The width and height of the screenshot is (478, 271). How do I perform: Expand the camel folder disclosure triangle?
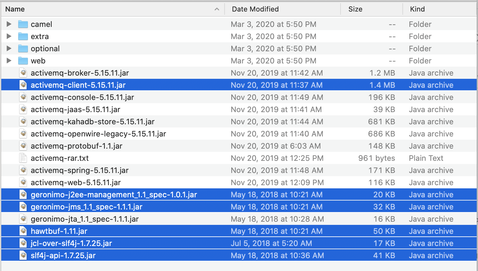click(9, 24)
